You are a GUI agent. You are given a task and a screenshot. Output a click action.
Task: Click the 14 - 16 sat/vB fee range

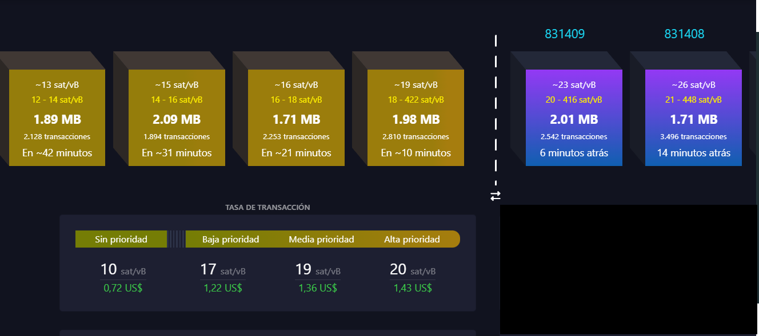click(177, 99)
